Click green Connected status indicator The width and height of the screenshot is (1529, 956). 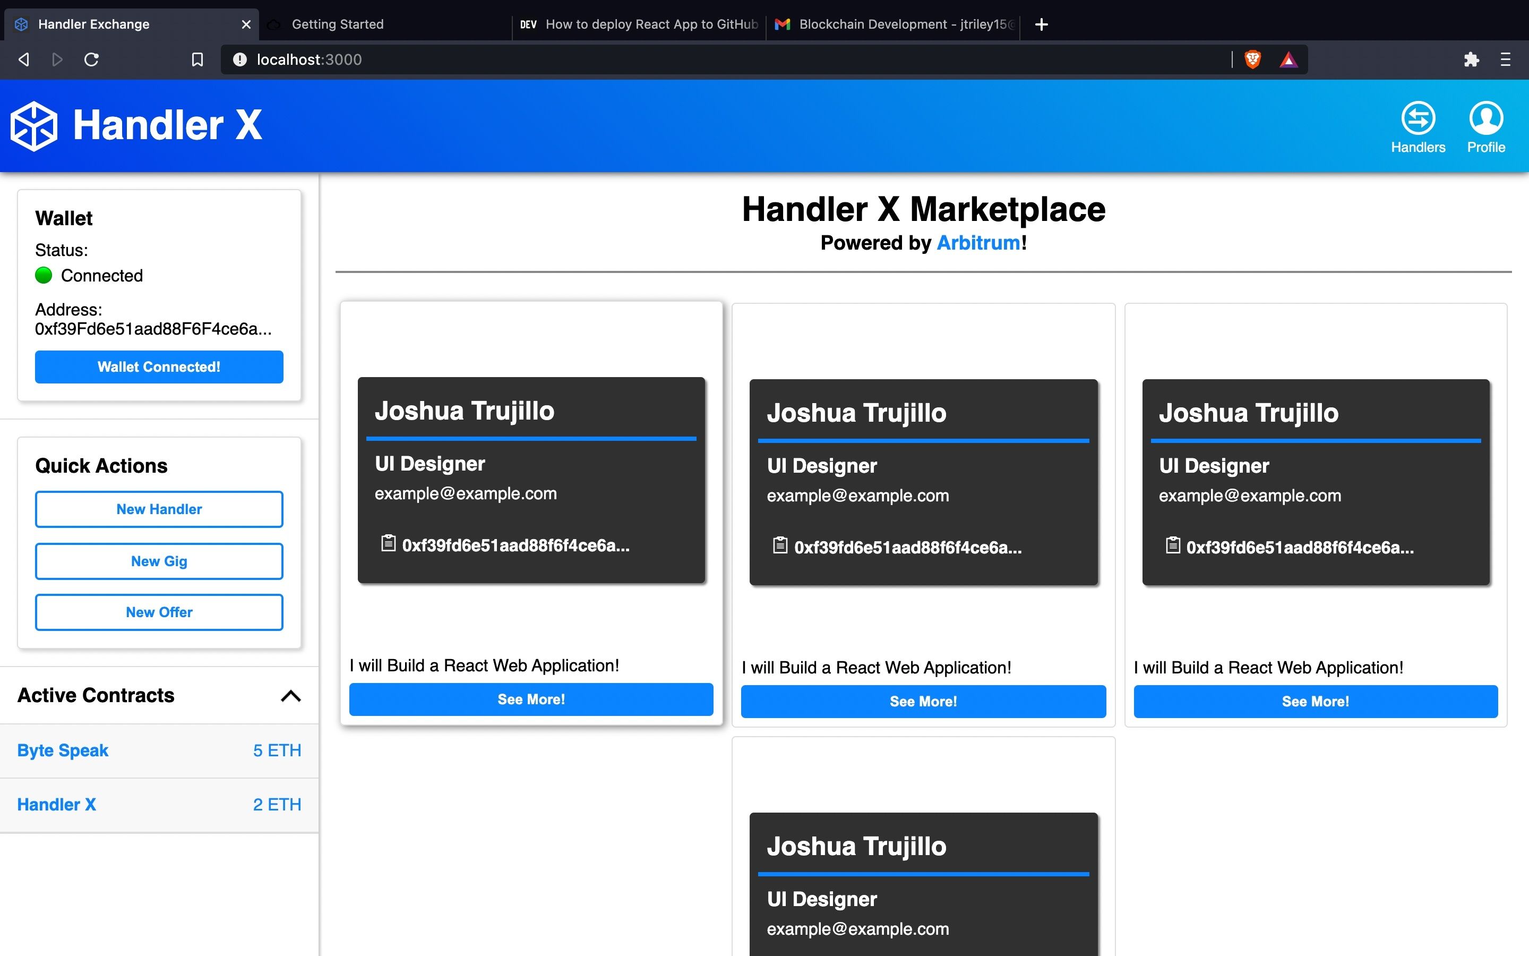[x=44, y=275]
